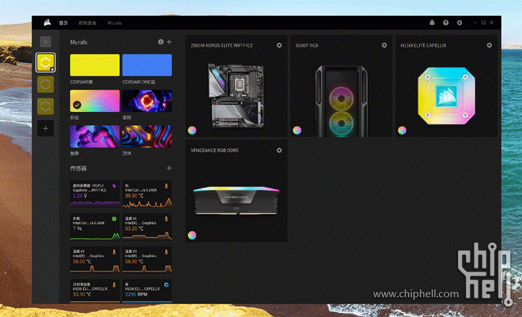Click the CORSAIR ONE蓝 label text
Image resolution: width=522 pixels, height=317 pixels.
[x=139, y=82]
